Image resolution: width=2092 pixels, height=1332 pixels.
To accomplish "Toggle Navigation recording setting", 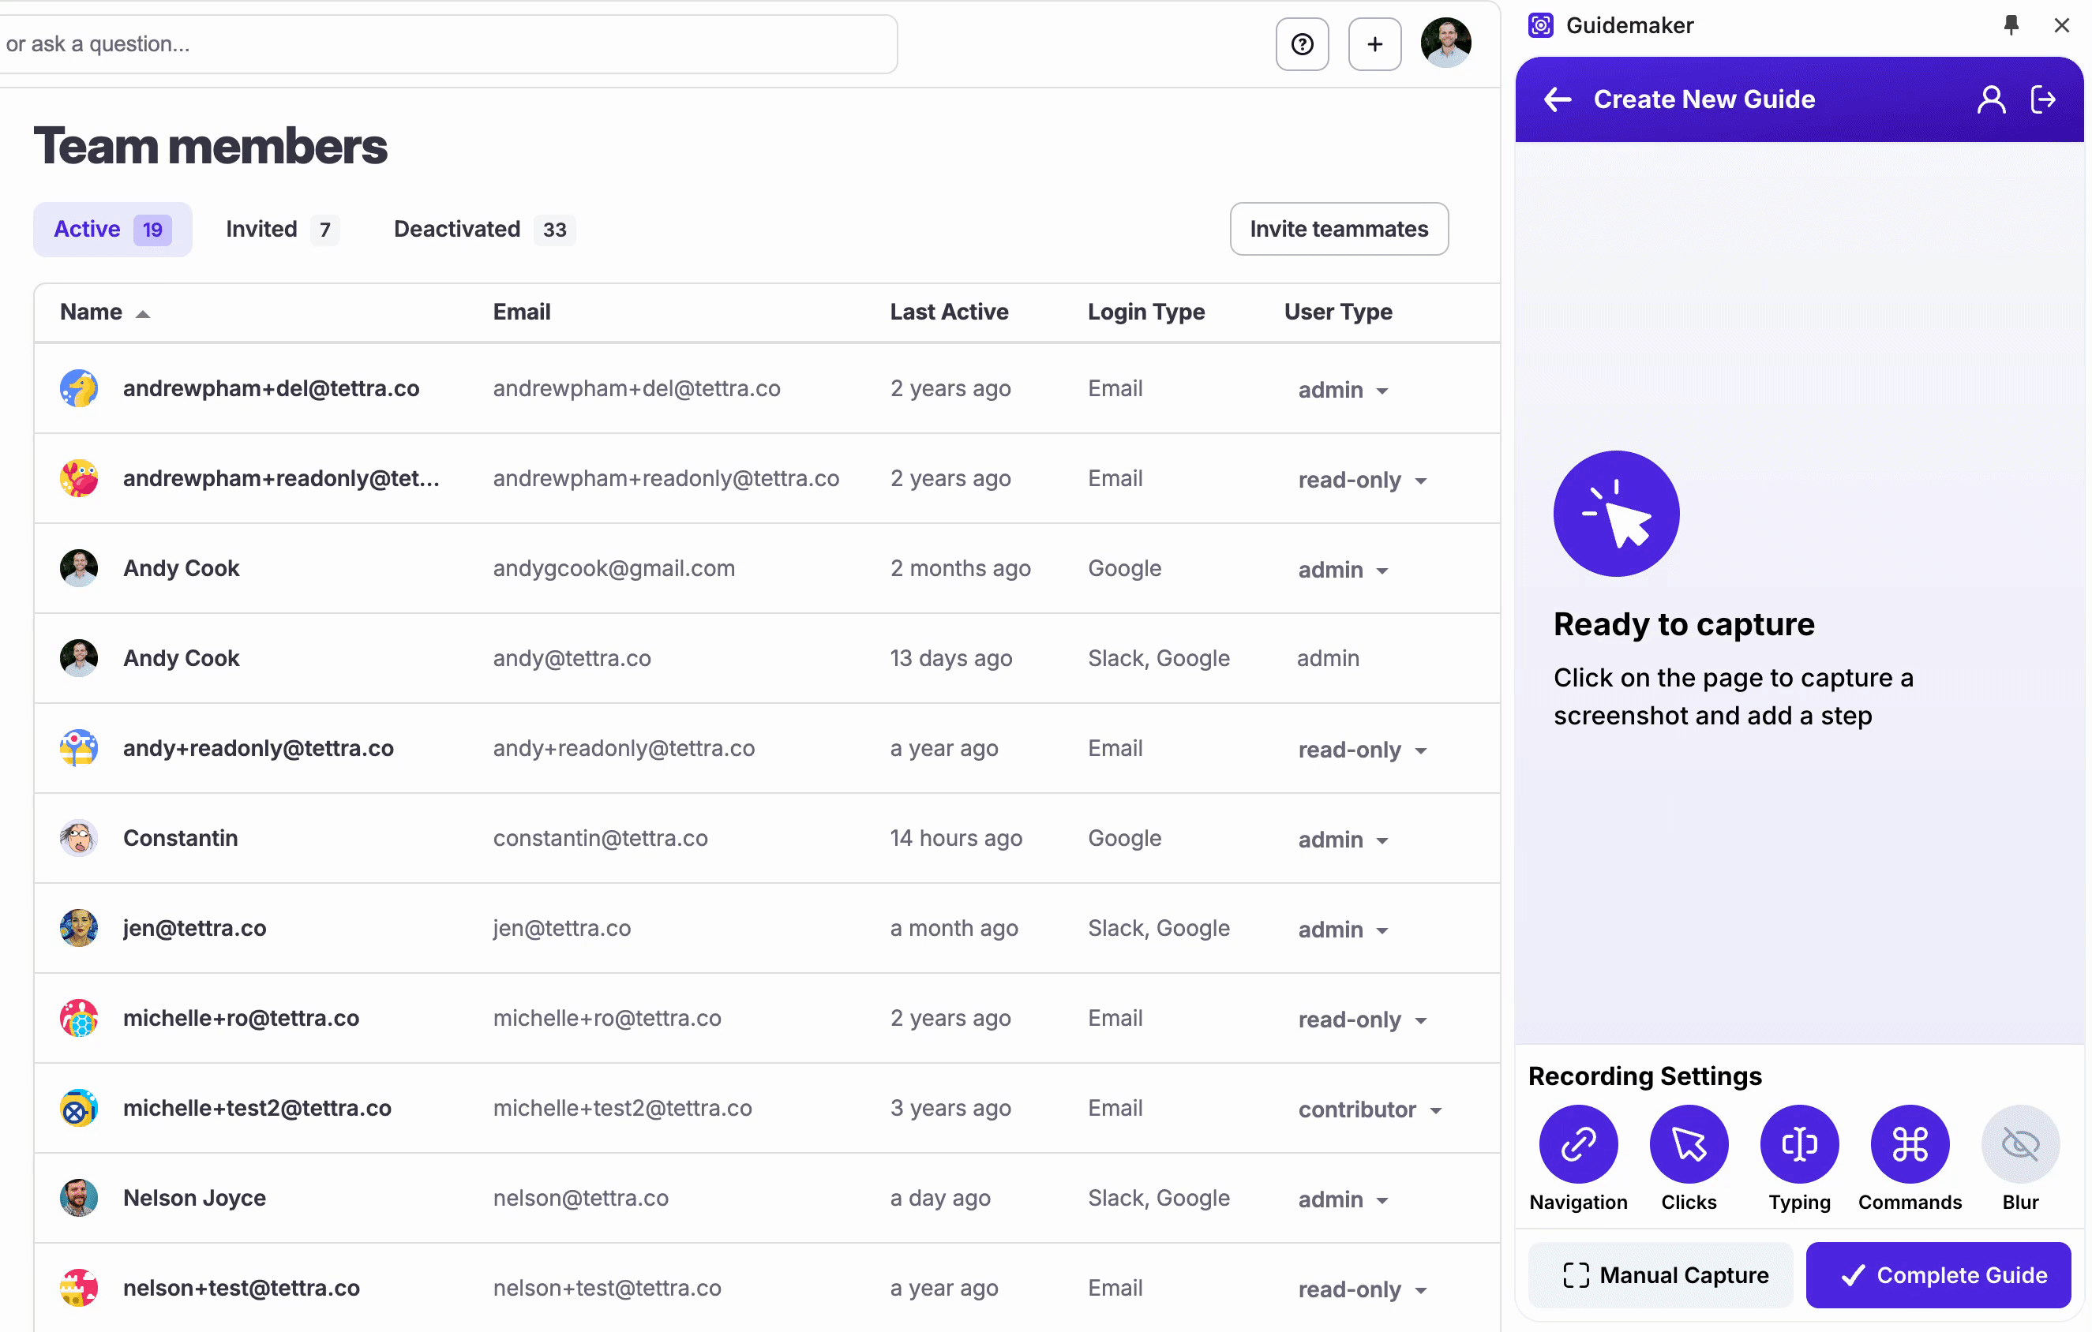I will point(1578,1143).
